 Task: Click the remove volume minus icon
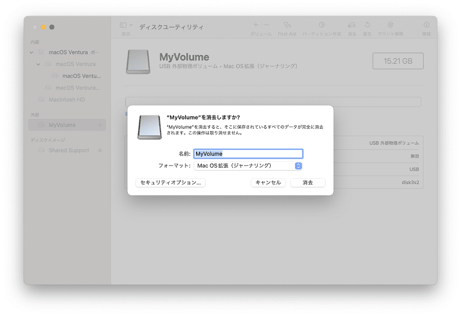click(266, 25)
